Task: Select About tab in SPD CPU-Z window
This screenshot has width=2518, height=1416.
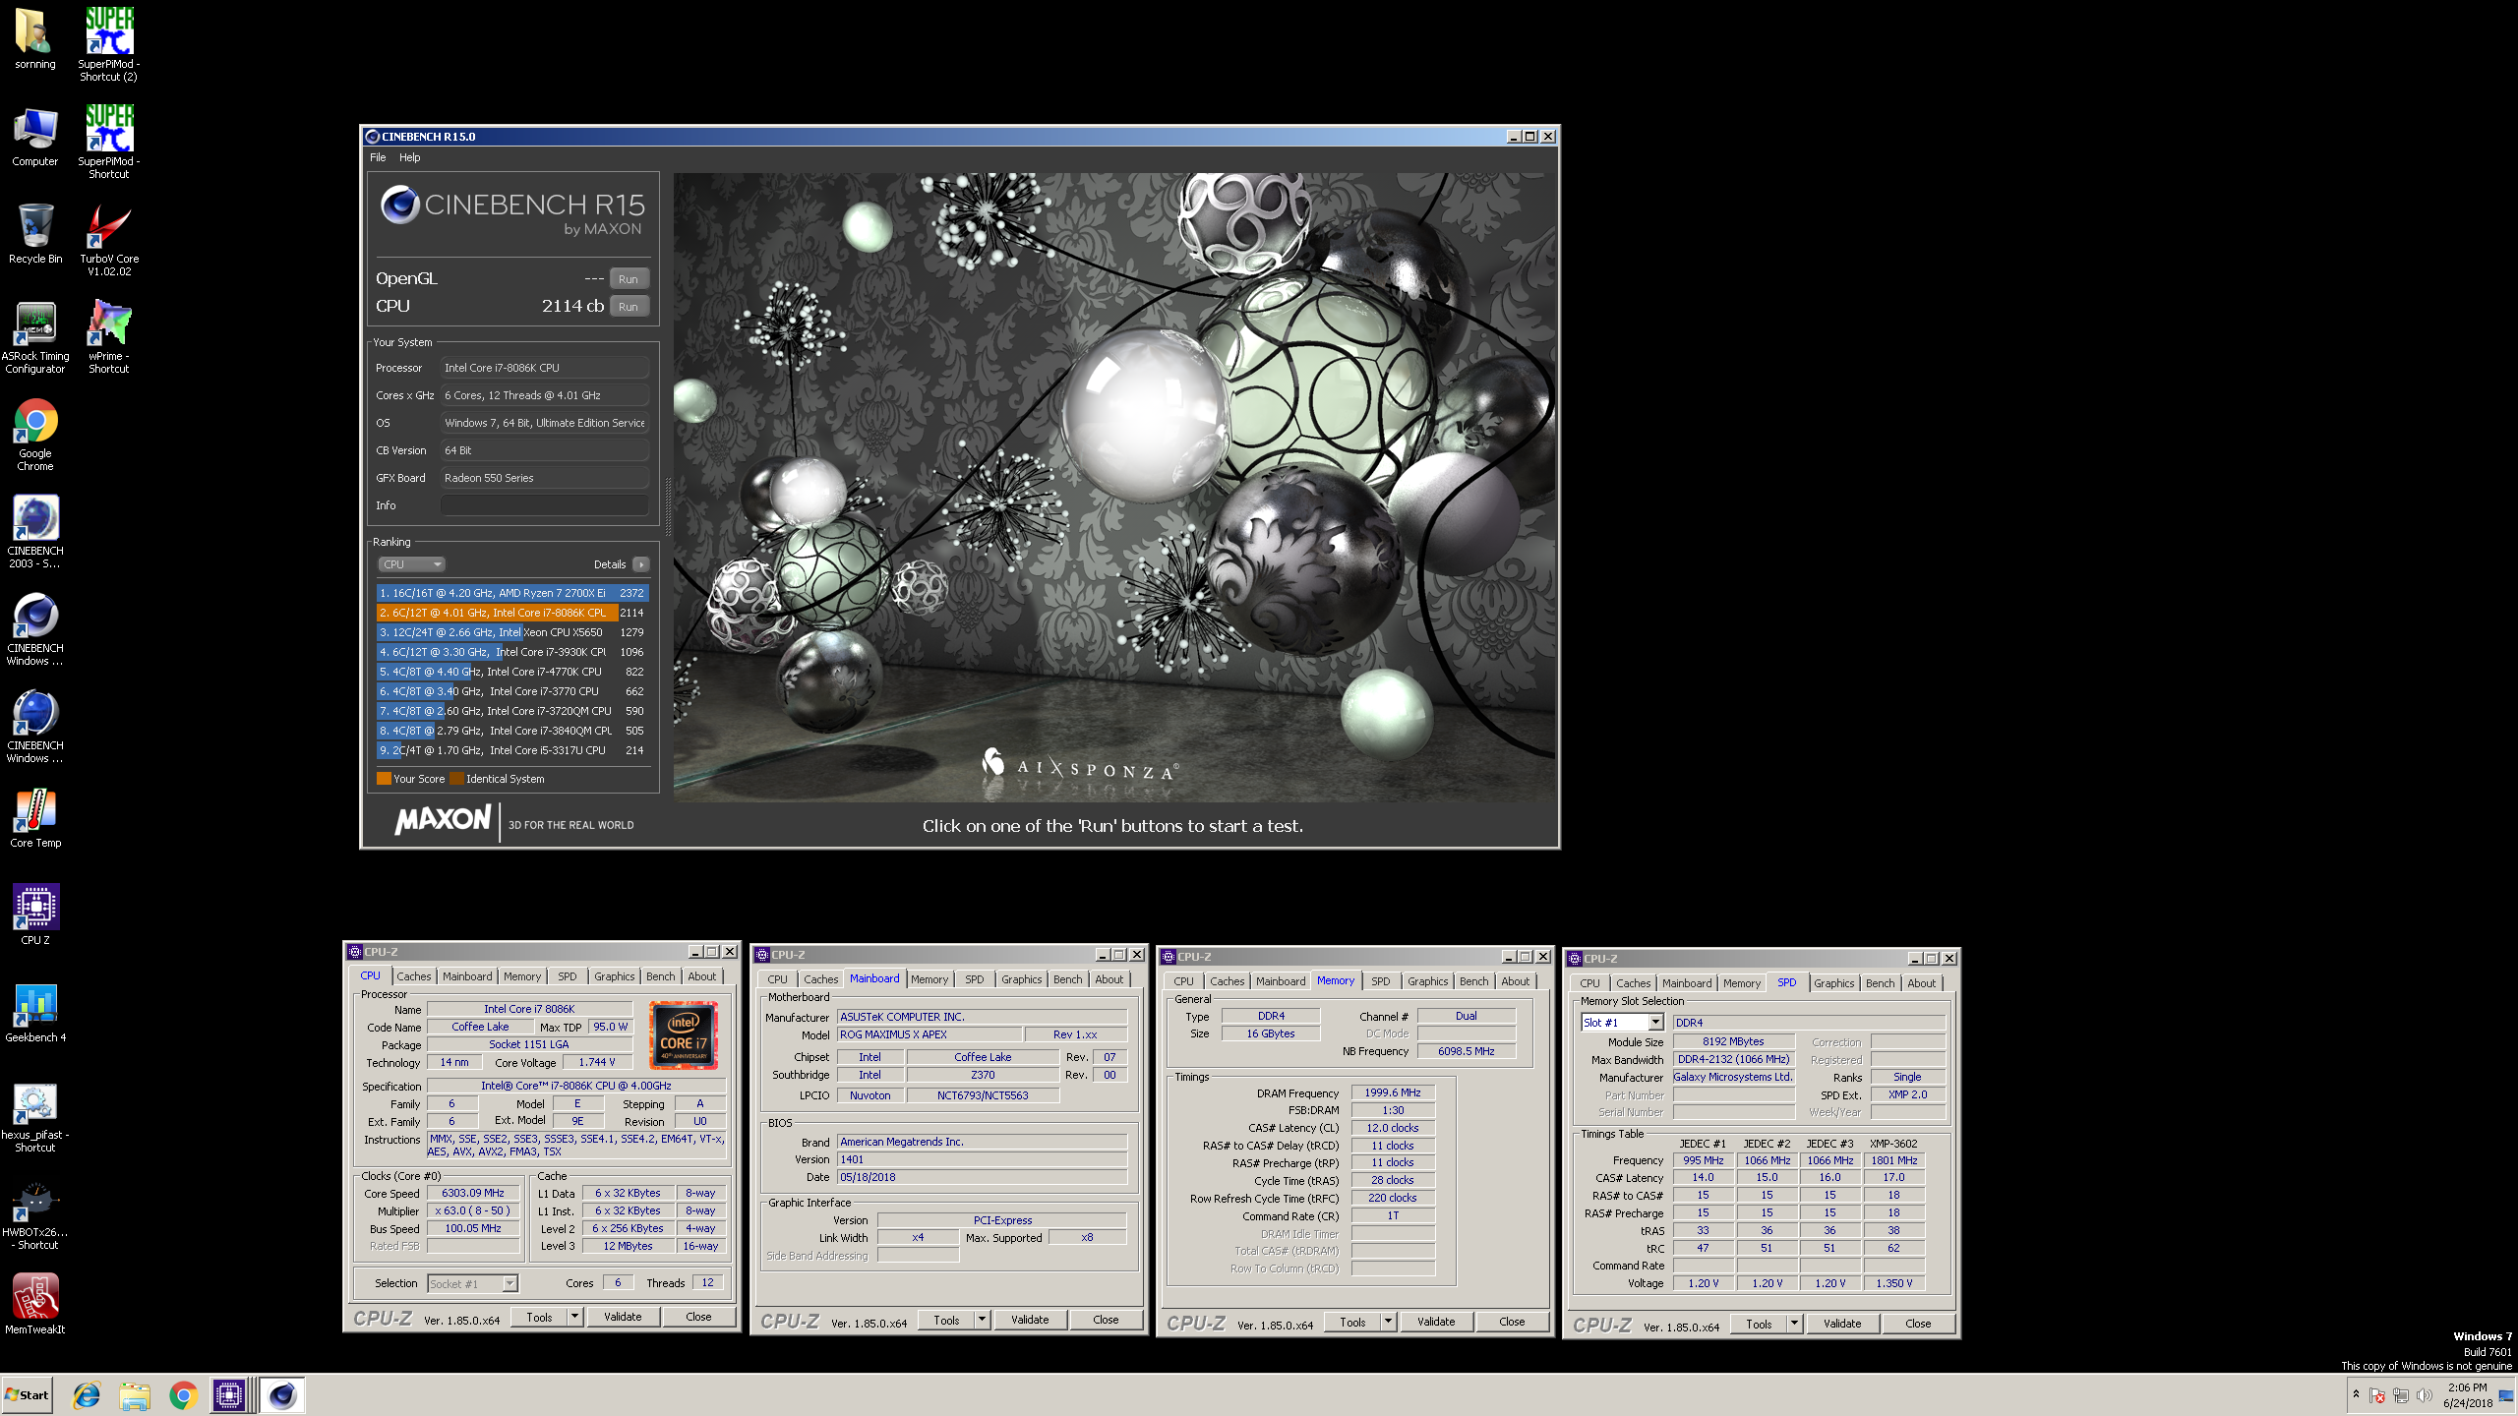Action: tap(1921, 983)
